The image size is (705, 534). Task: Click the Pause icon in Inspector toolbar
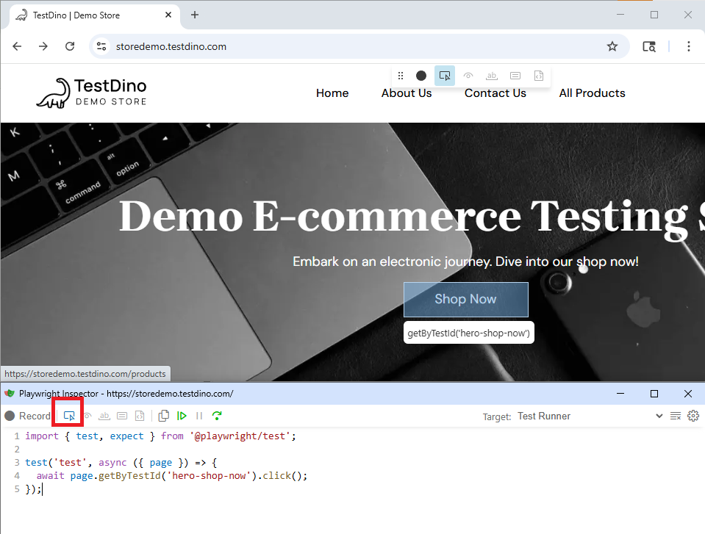click(x=199, y=416)
